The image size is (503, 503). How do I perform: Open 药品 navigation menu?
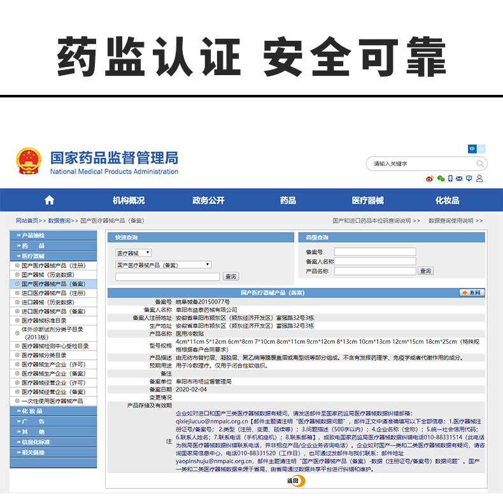288,201
